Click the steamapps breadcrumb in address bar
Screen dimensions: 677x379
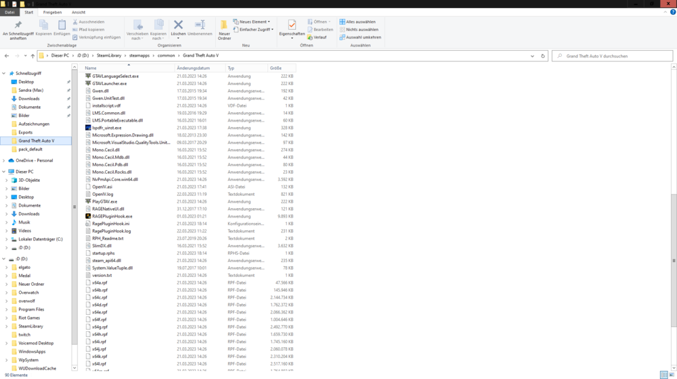pyautogui.click(x=139, y=56)
